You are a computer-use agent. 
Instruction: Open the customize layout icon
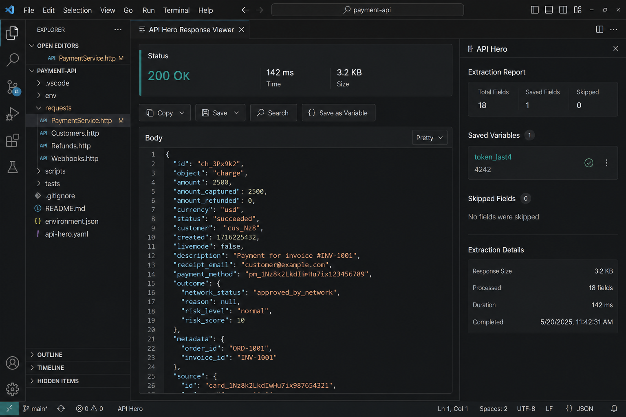[578, 10]
